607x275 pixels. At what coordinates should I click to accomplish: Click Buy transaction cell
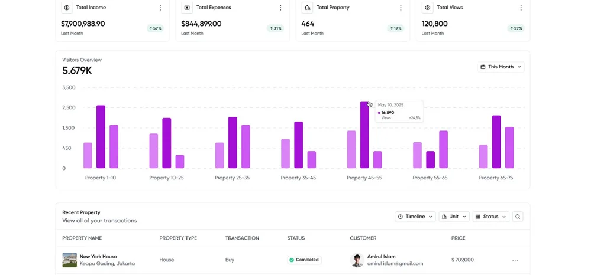coord(230,260)
